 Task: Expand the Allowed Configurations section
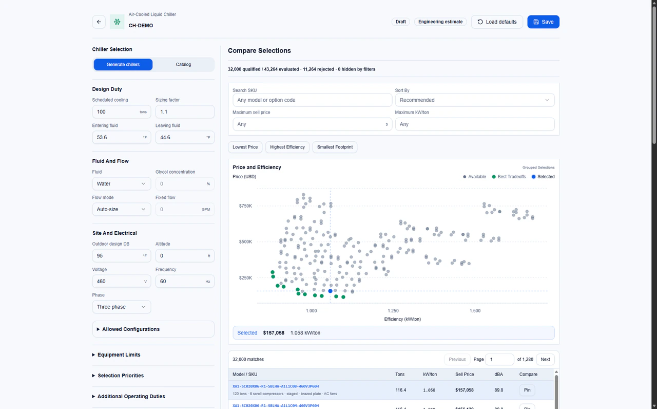coord(153,329)
